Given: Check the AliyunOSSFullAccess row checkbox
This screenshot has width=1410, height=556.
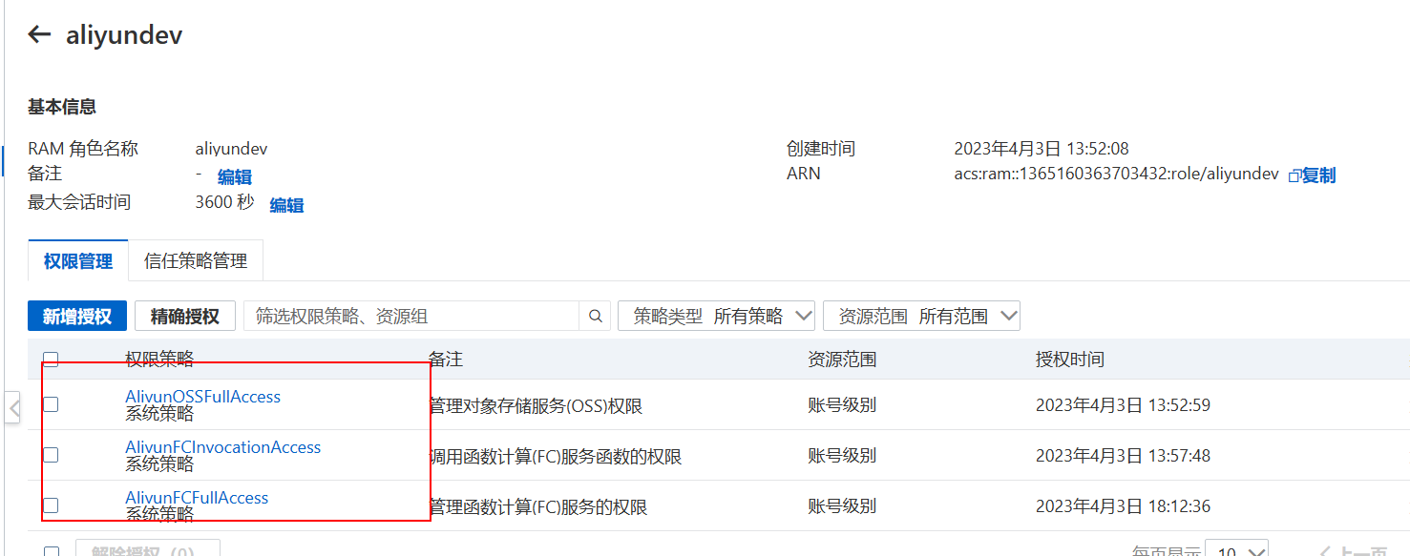Looking at the screenshot, I should point(51,404).
